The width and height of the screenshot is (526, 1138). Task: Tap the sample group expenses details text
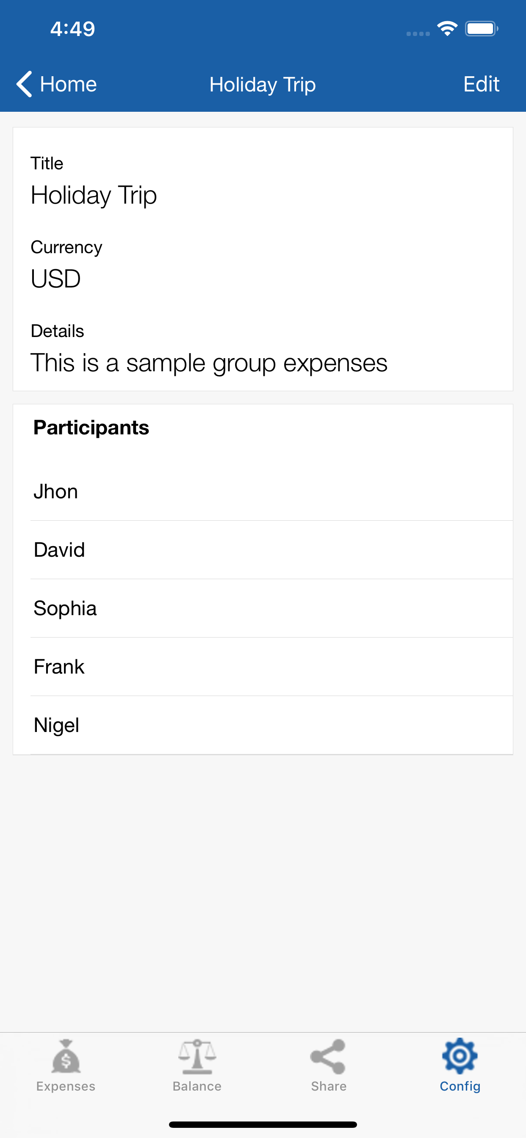209,363
